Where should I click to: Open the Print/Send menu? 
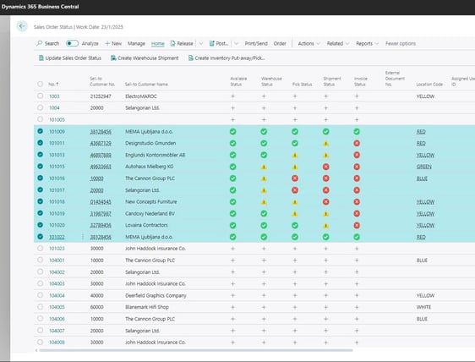(x=256, y=43)
